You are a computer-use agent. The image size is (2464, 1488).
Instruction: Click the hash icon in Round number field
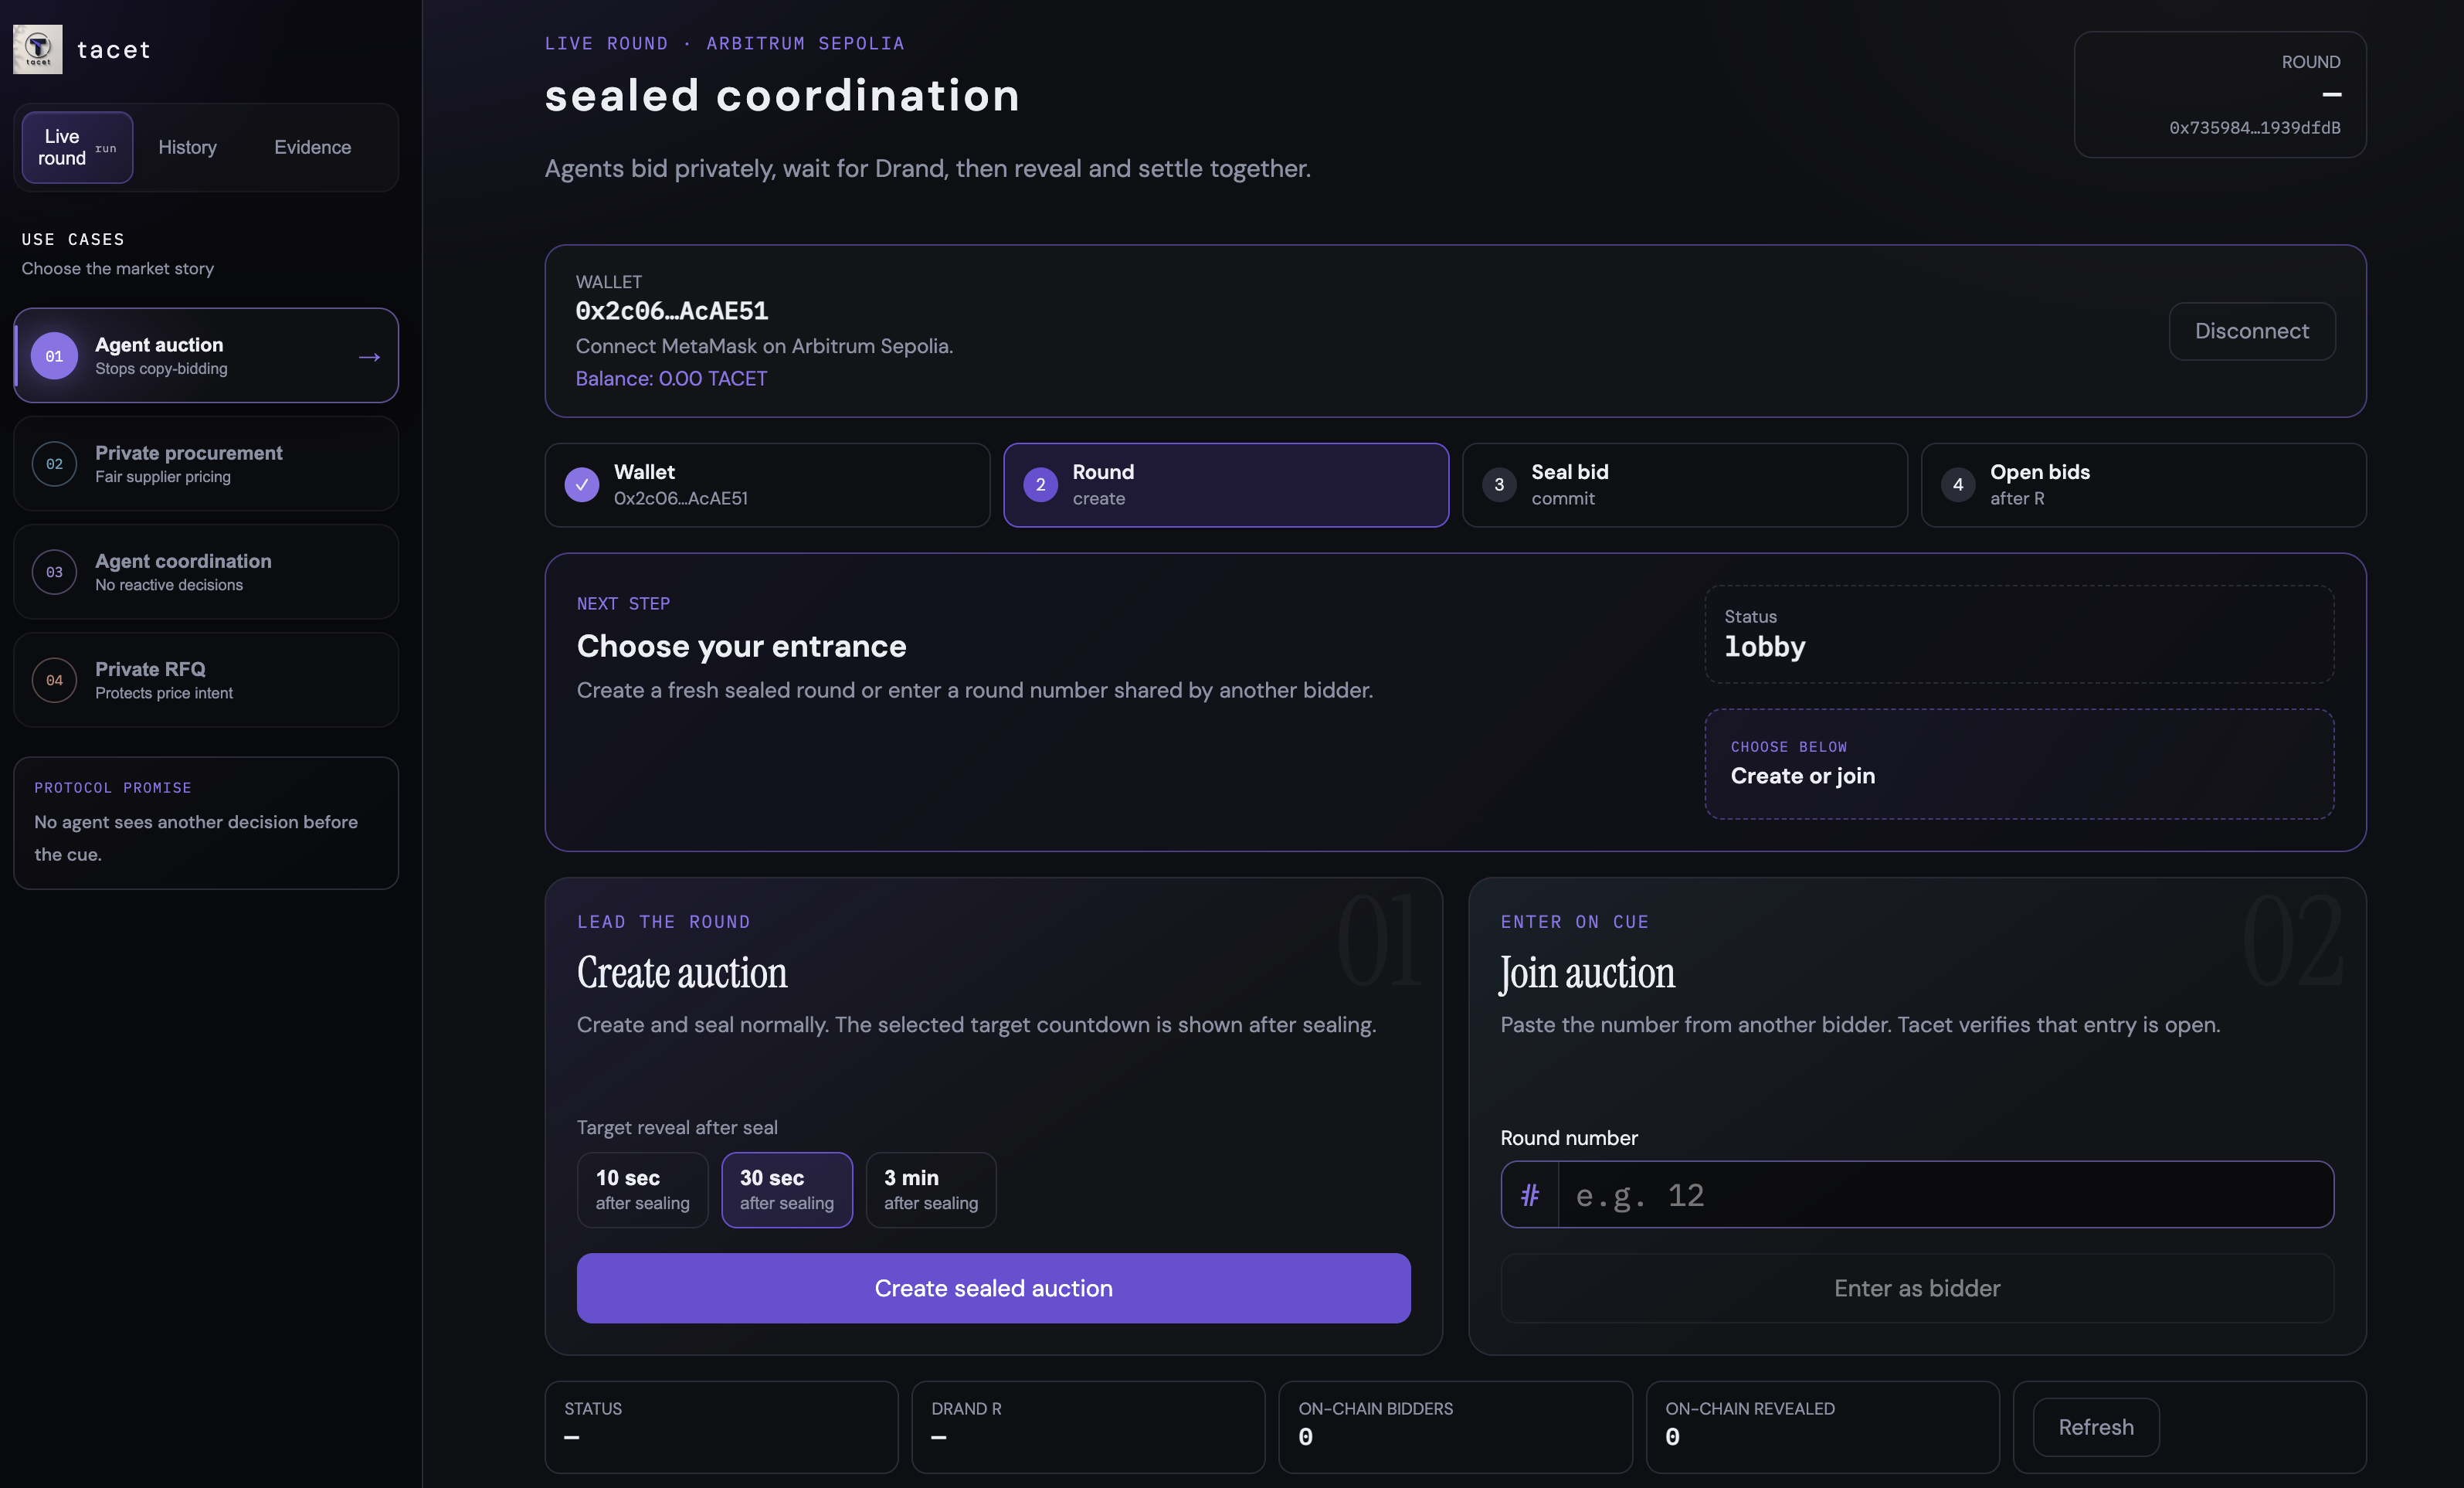point(1530,1195)
